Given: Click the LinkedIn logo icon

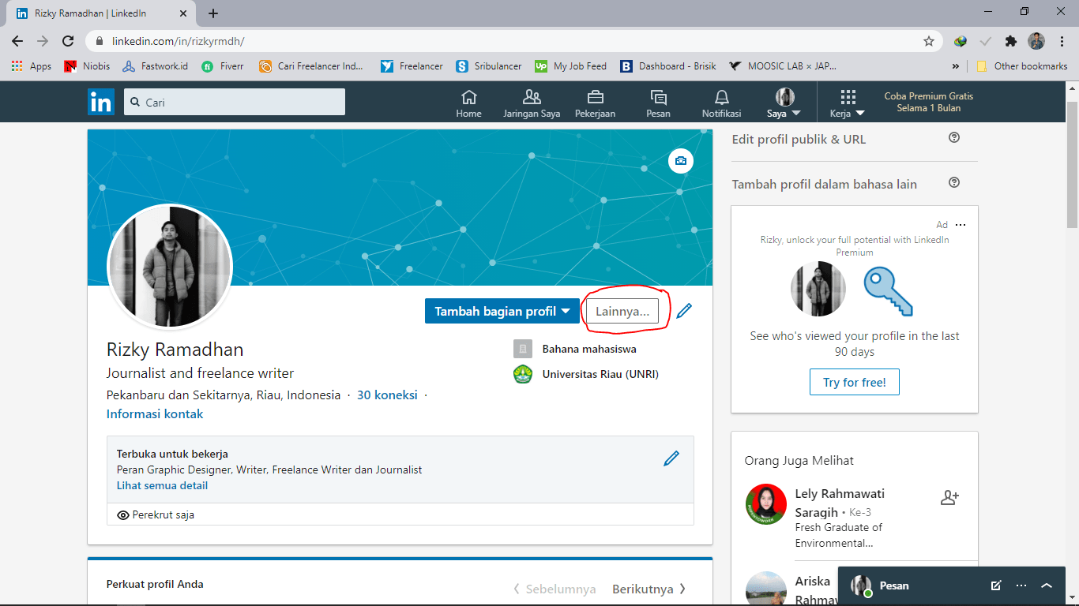Looking at the screenshot, I should (101, 102).
